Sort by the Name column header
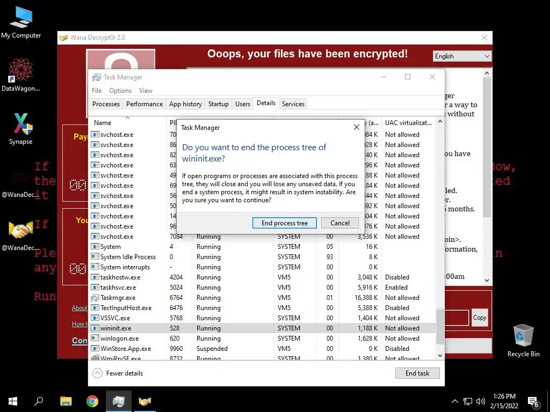This screenshot has height=412, width=550. (128, 123)
